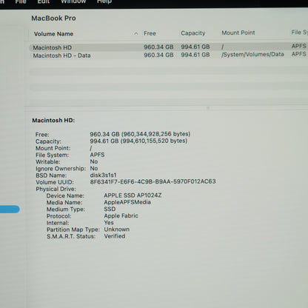
Task: Select the Macintosh HD volume row
Action: tap(169, 47)
